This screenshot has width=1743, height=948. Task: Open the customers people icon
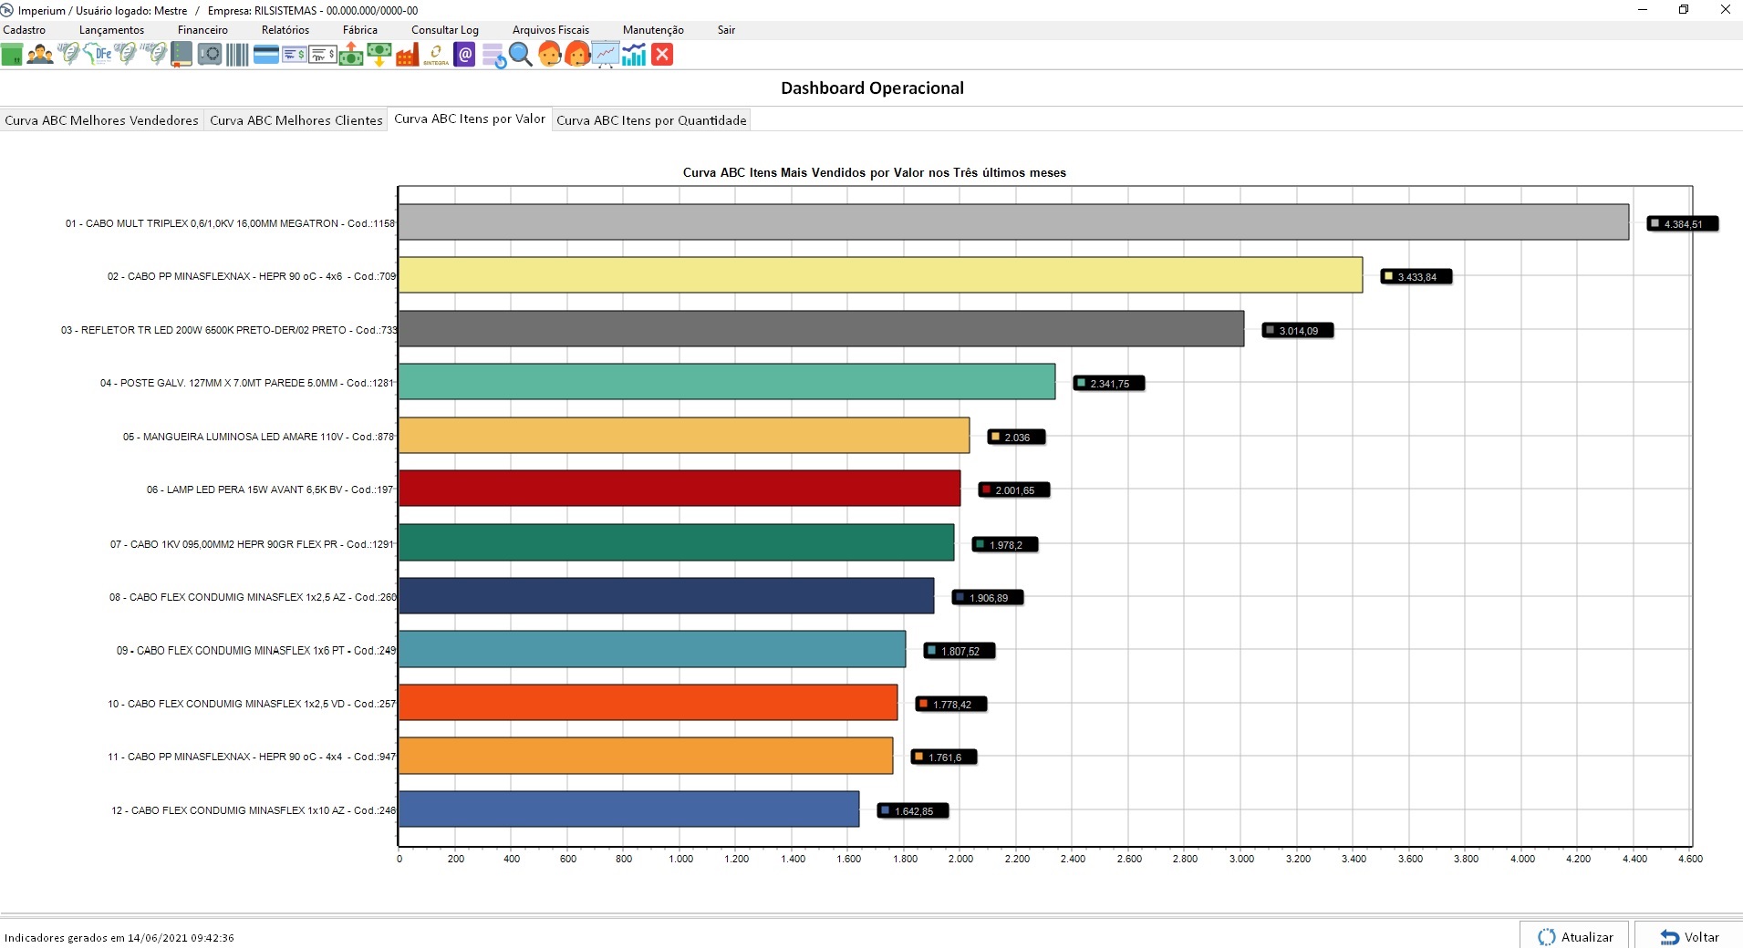coord(40,55)
